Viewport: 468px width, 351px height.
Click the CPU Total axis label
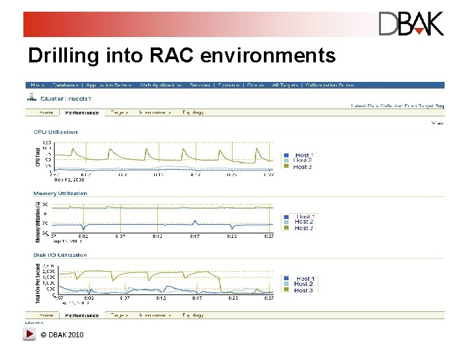pos(38,157)
